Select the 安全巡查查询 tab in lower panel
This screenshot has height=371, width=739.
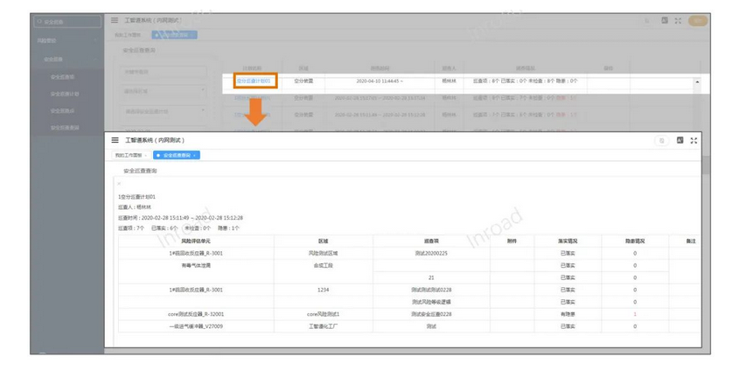[x=175, y=155]
